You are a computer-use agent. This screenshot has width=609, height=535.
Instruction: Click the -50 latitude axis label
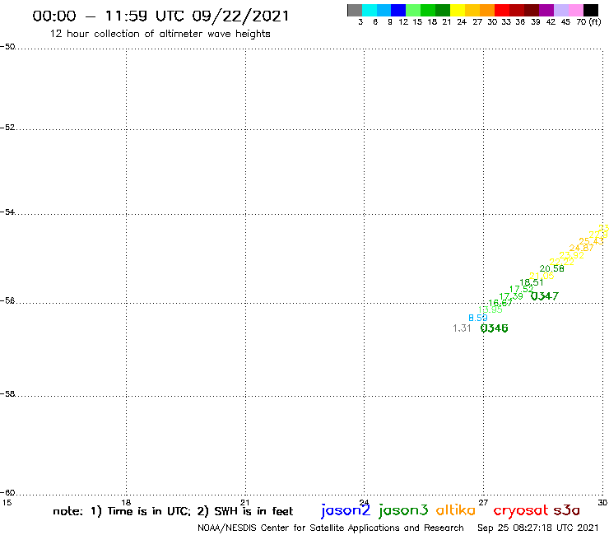click(7, 47)
